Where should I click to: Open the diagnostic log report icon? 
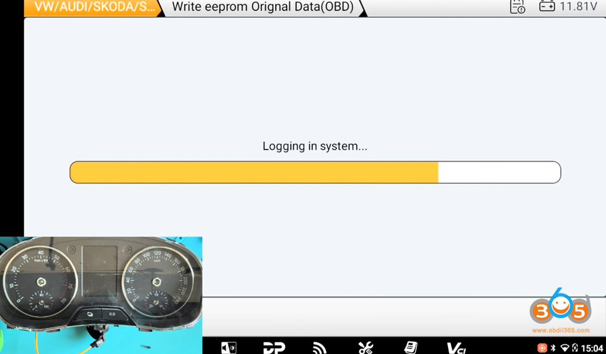coord(518,7)
